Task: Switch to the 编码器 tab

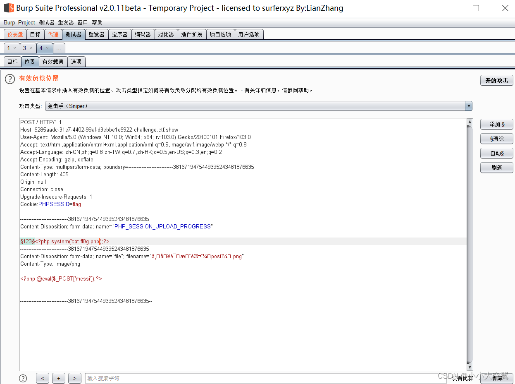Action: pyautogui.click(x=143, y=34)
